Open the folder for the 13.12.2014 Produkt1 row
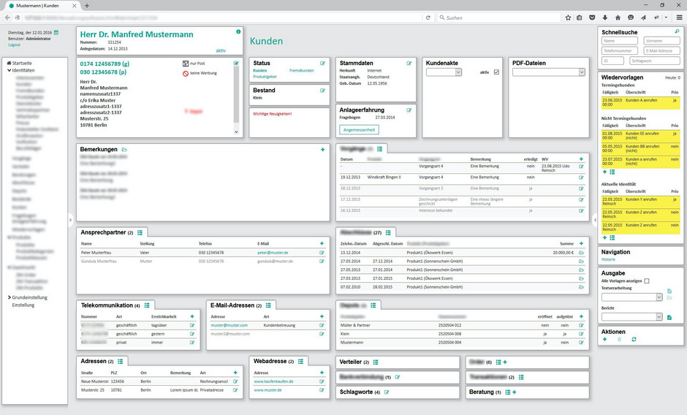687x415 pixels. (x=581, y=253)
